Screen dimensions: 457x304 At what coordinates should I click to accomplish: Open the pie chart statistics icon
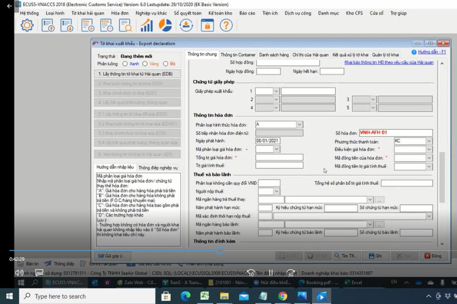click(x=165, y=25)
